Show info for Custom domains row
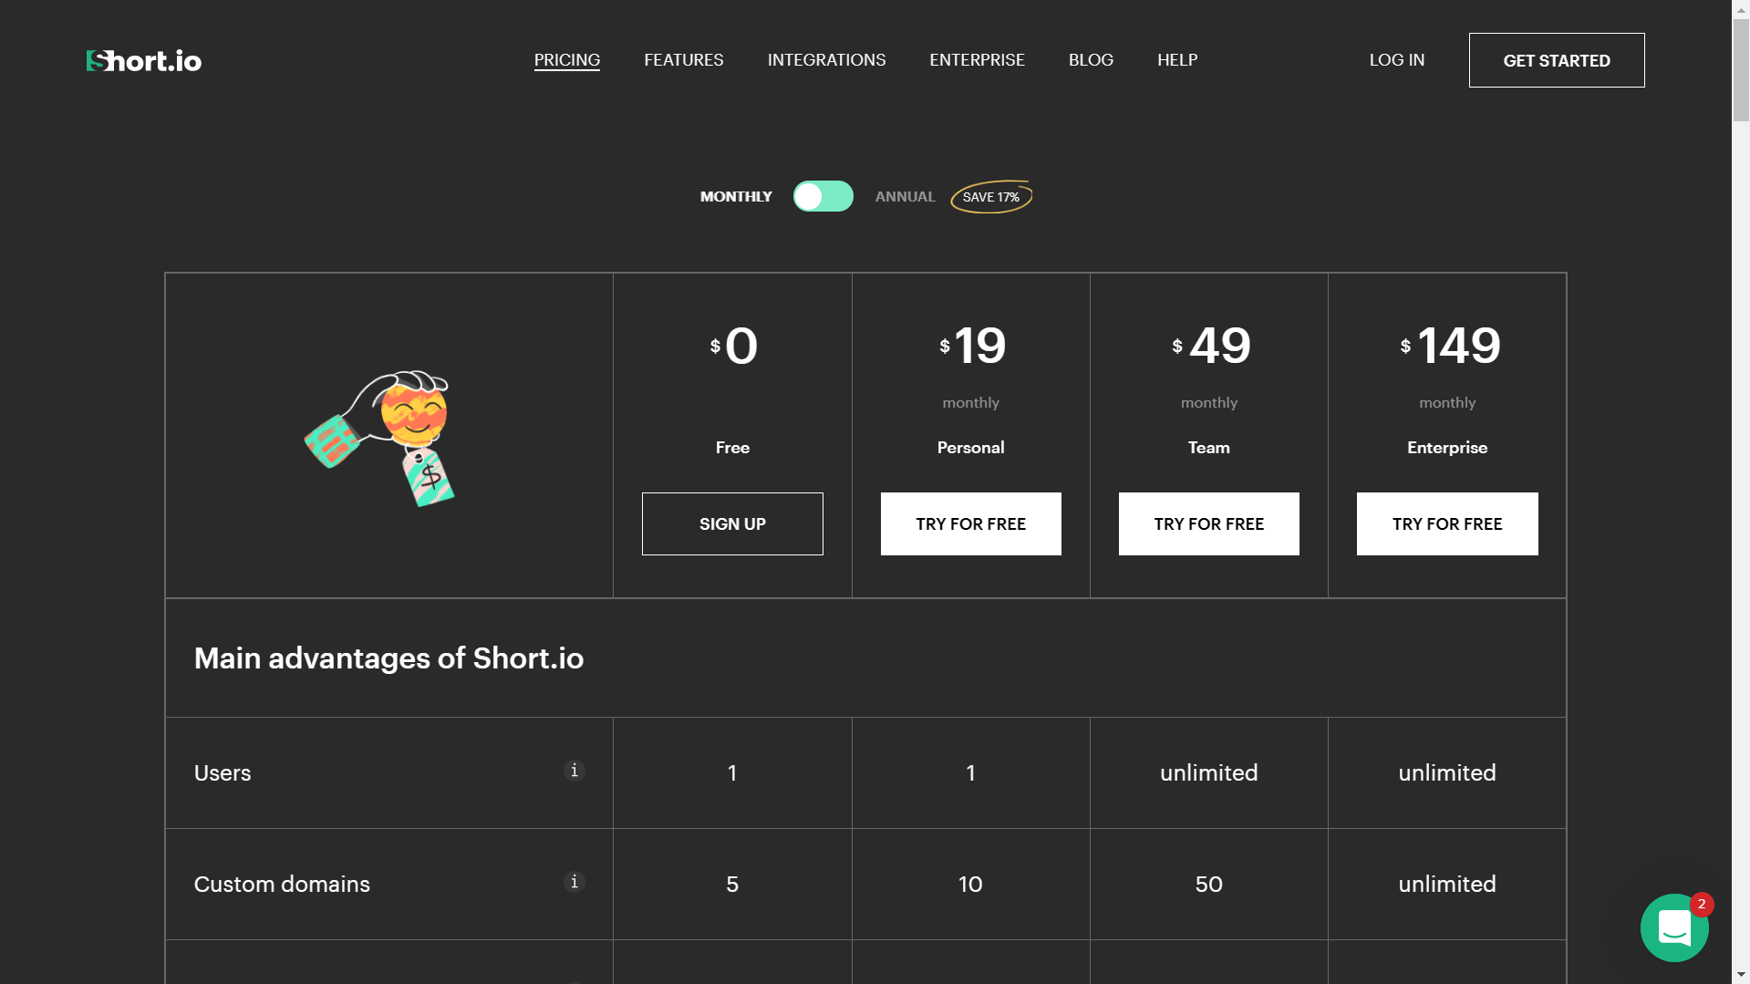 [575, 882]
